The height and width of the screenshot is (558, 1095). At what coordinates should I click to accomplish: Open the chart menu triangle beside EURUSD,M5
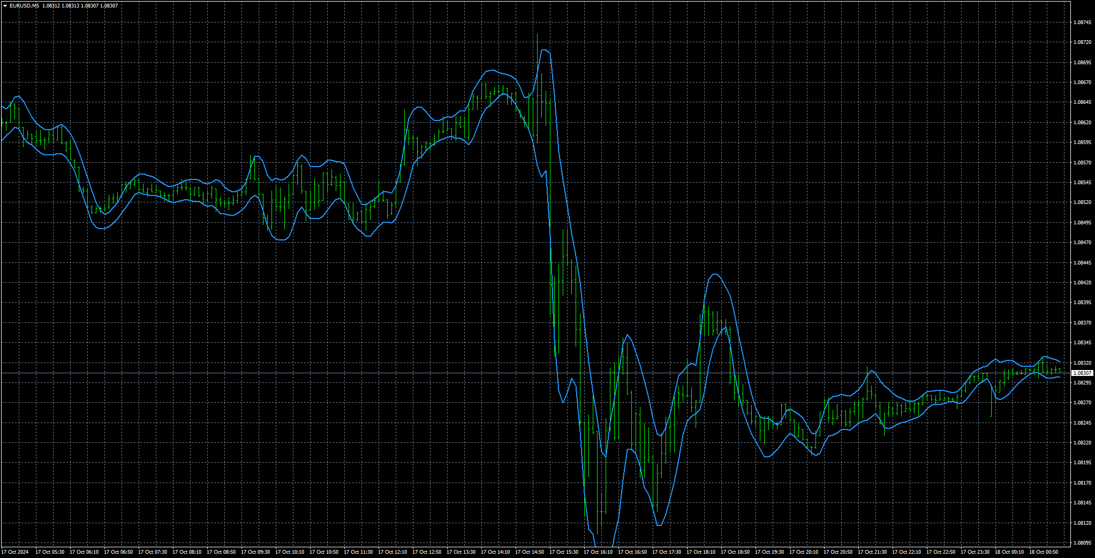point(5,6)
